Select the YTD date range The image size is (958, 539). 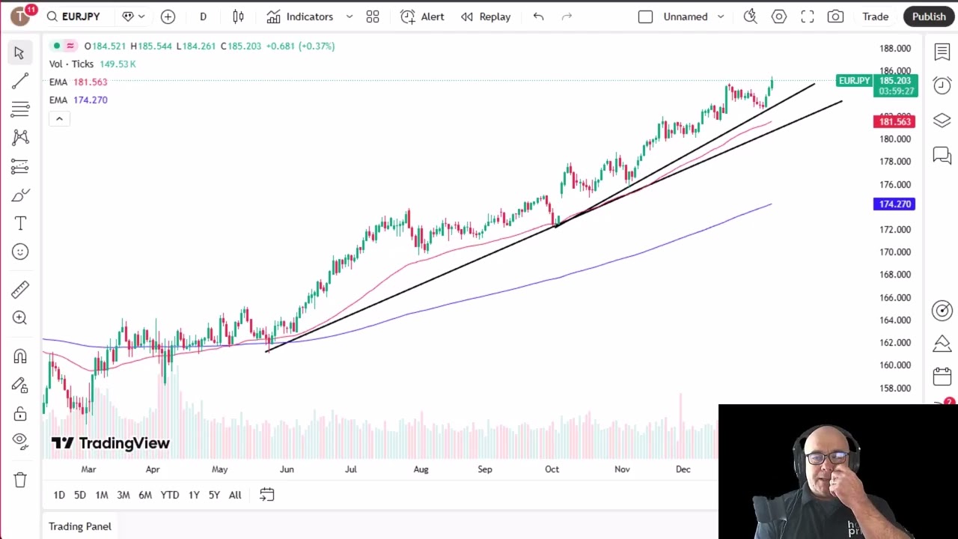coord(170,495)
